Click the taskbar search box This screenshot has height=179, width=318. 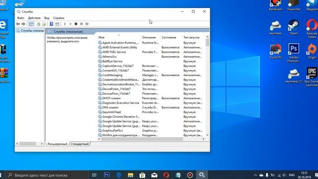pos(47,175)
